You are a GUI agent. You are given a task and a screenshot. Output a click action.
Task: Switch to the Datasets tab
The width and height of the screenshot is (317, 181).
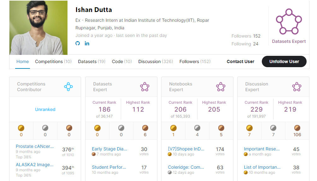click(91, 61)
